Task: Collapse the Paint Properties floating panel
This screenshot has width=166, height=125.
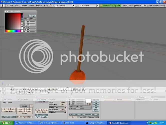Action: coord(7,11)
